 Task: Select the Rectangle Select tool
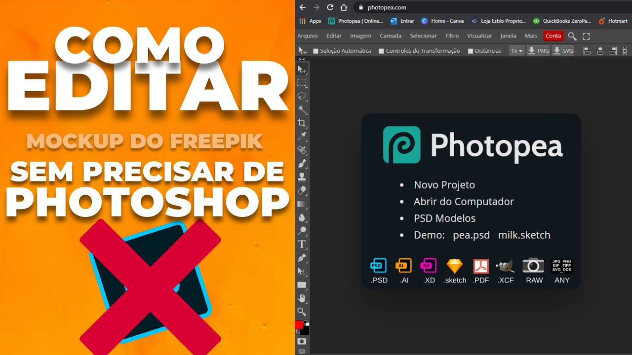pos(302,83)
